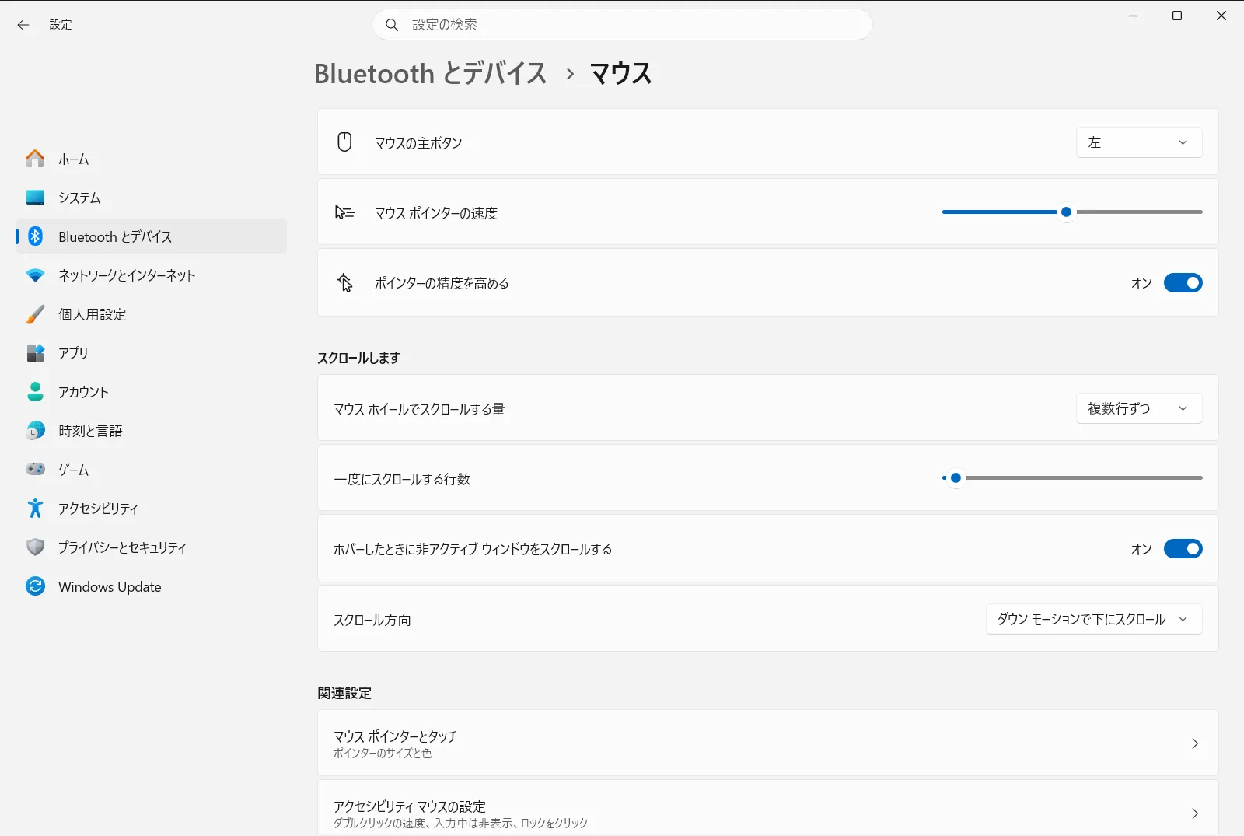Image resolution: width=1244 pixels, height=836 pixels.
Task: Click the アプリ icon in sidebar
Action: pyautogui.click(x=35, y=353)
